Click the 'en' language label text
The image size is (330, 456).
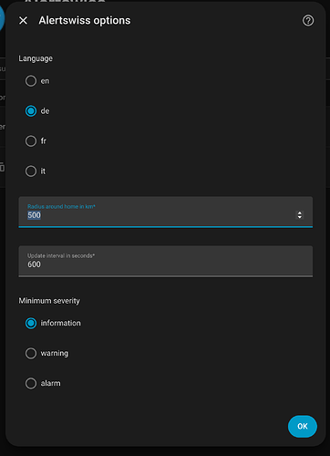tap(45, 81)
